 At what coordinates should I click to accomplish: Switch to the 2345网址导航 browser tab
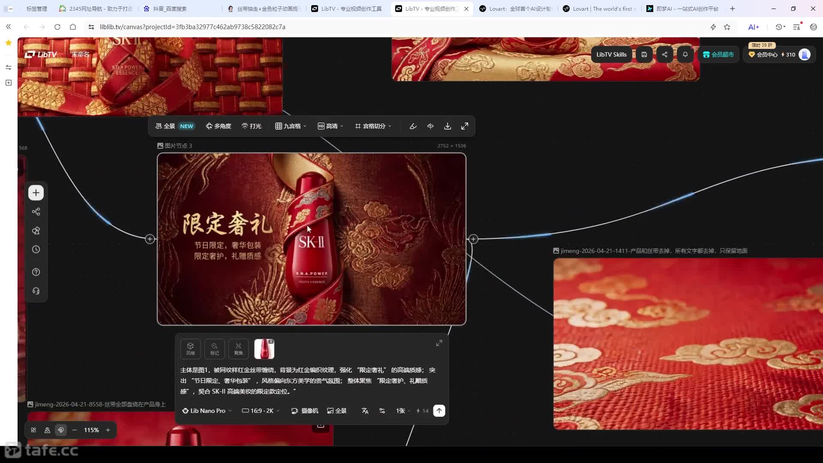[x=96, y=9]
